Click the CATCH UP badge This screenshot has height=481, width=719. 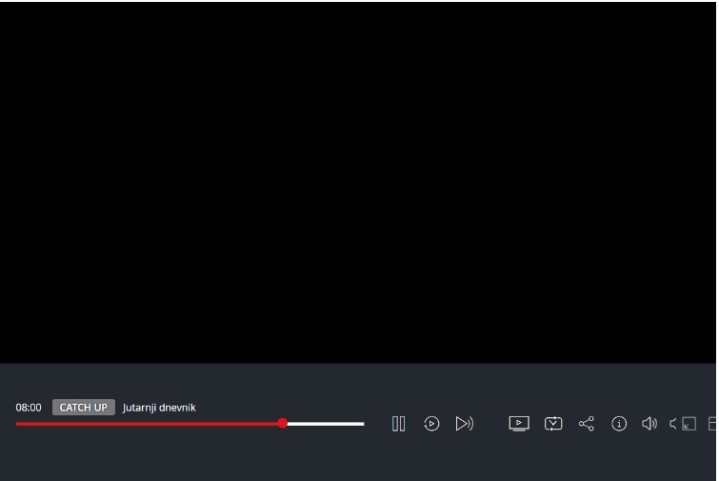pyautogui.click(x=84, y=407)
